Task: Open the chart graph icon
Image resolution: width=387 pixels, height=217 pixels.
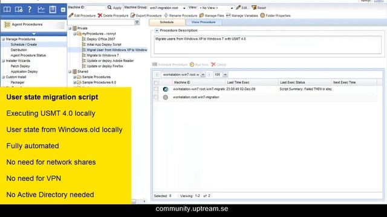Action: (x=41, y=10)
